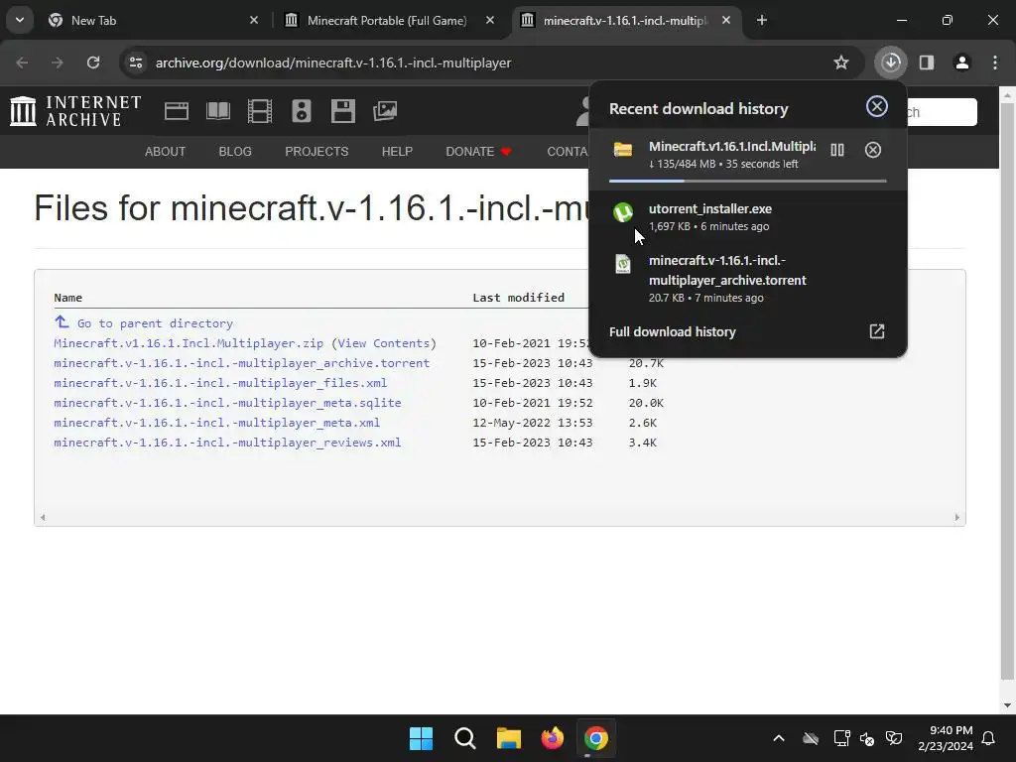The width and height of the screenshot is (1016, 762).
Task: Open a new tab with plus button
Action: 762,21
